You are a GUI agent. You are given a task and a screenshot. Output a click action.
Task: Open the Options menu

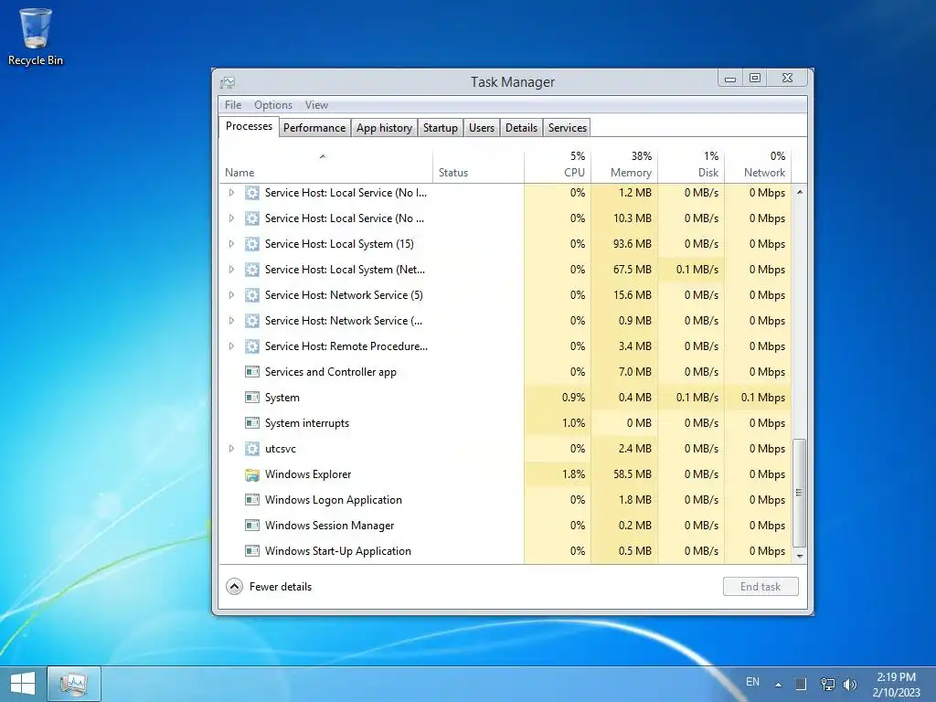[x=273, y=105]
